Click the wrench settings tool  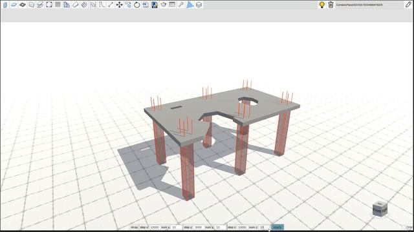[x=181, y=5]
